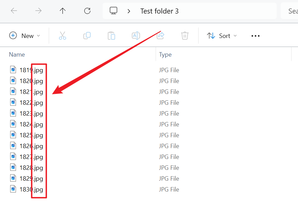Click the Share icon
Screen dimensions: 298x201
coord(161,36)
